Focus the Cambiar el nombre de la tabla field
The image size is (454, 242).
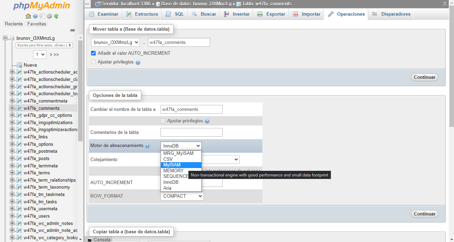(x=192, y=109)
